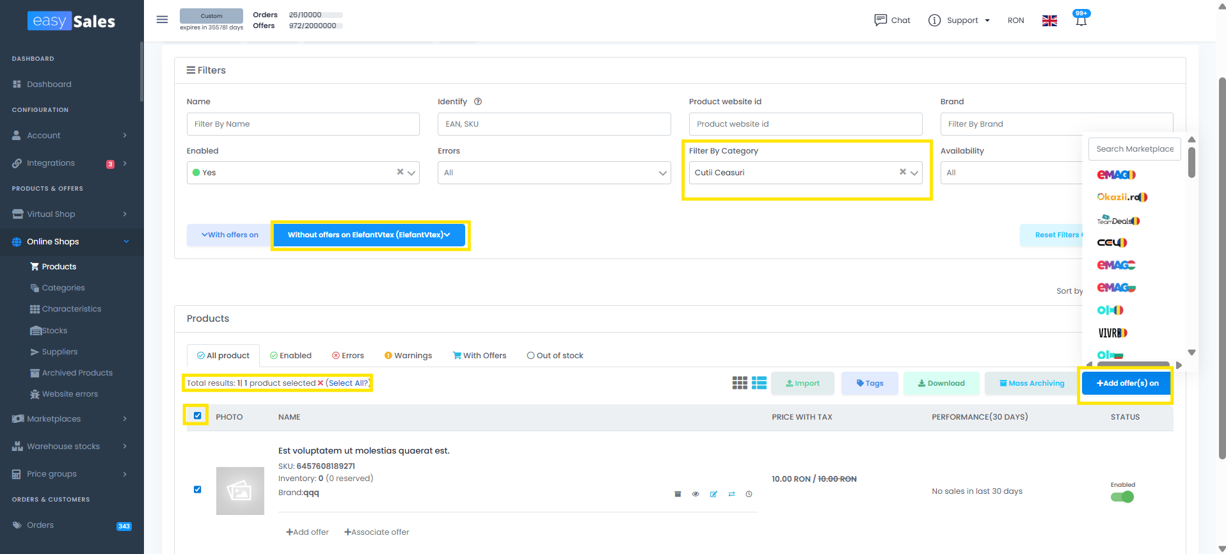Image resolution: width=1226 pixels, height=554 pixels.
Task: Click the Select All? link
Action: pos(349,383)
